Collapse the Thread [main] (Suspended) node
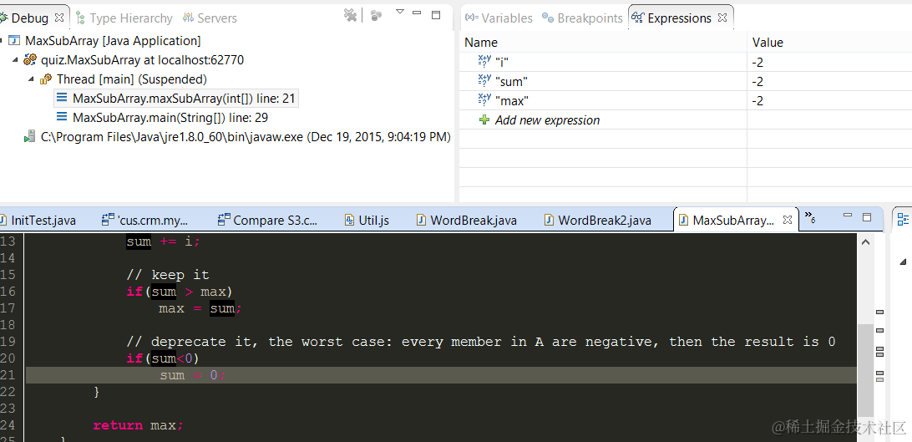The image size is (912, 442). 32,79
